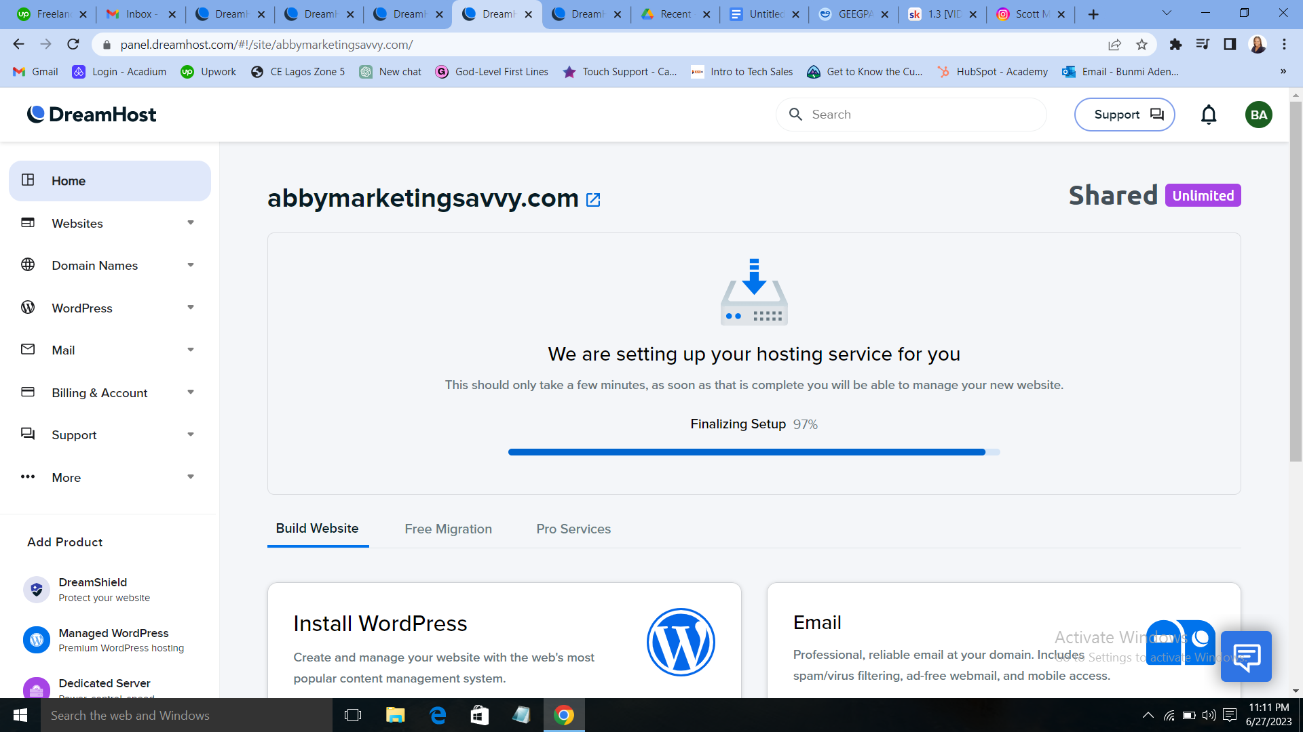
Task: Open notifications via the bell icon
Action: 1209,115
